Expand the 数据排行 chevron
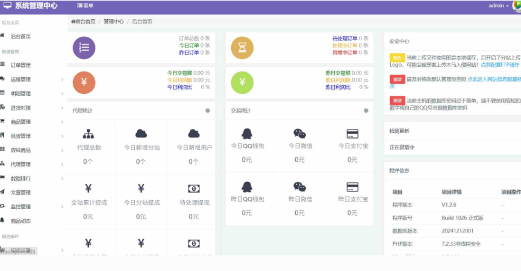The width and height of the screenshot is (521, 271). point(62,179)
